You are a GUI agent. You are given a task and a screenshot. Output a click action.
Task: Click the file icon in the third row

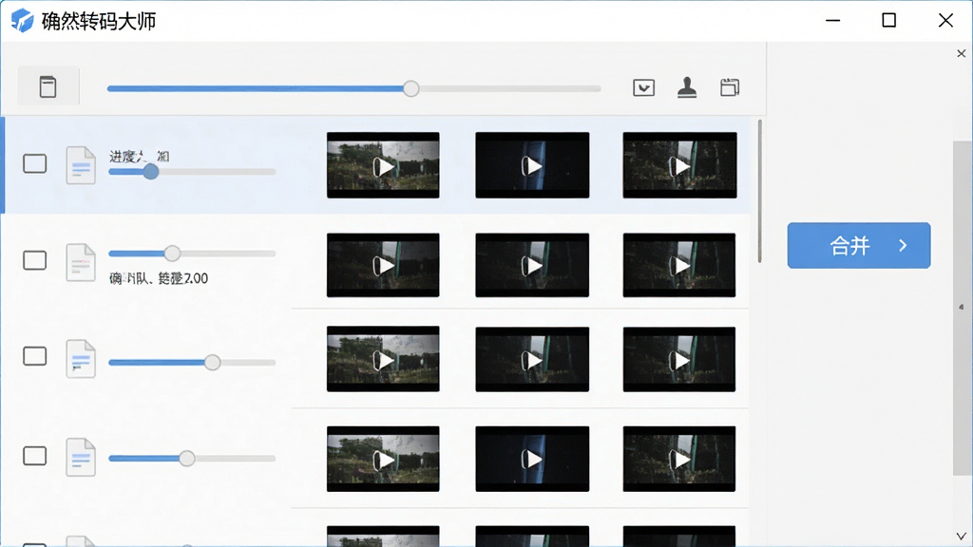(81, 358)
